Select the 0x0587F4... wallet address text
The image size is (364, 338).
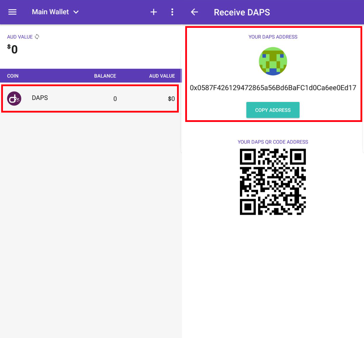[x=273, y=88]
